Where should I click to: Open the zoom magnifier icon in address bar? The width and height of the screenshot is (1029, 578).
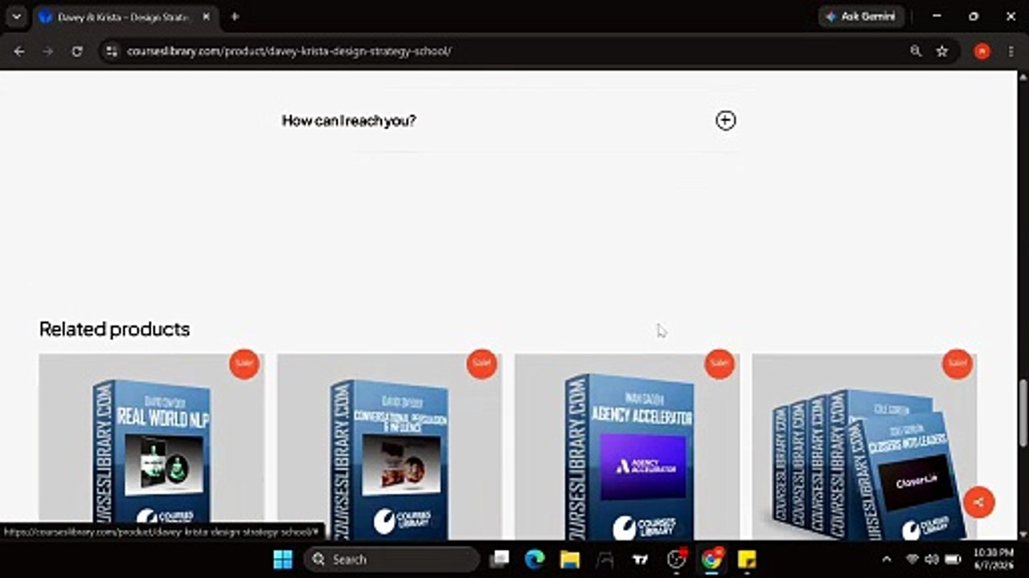(x=916, y=51)
